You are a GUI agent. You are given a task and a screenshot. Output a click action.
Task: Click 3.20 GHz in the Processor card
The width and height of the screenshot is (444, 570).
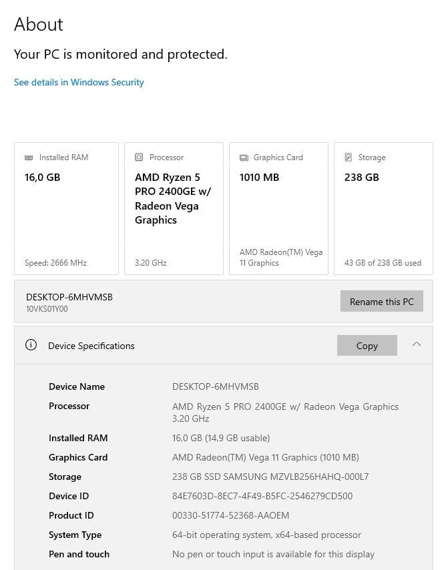[150, 263]
